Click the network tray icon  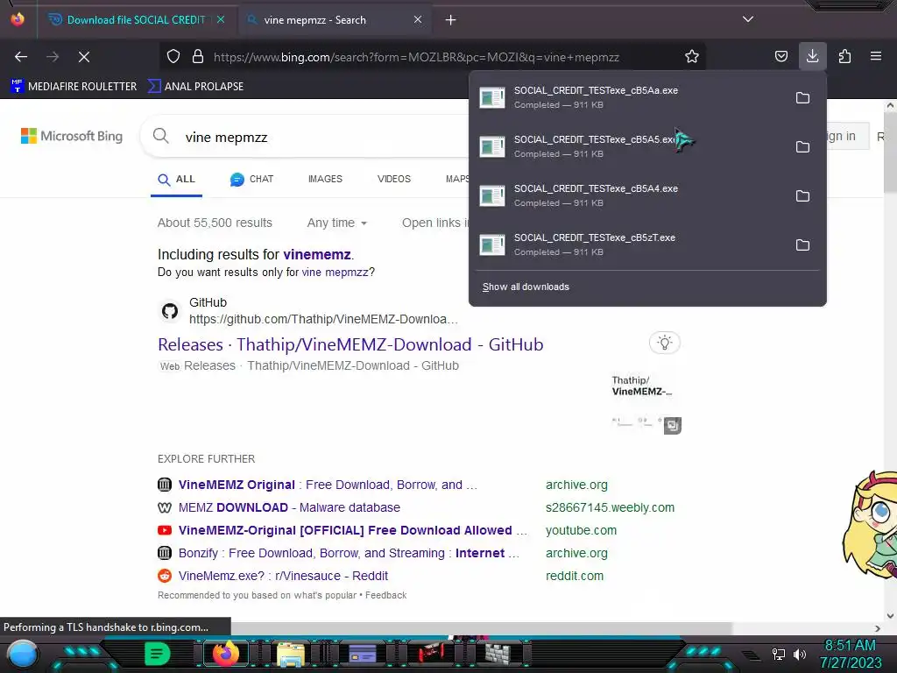pos(778,654)
